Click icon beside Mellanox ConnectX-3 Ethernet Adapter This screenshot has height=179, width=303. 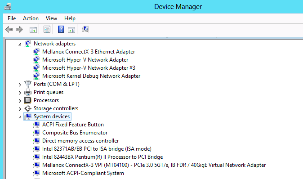coord(36,52)
